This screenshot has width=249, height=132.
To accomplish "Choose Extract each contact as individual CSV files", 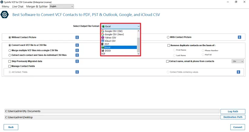I will pos(10,55).
